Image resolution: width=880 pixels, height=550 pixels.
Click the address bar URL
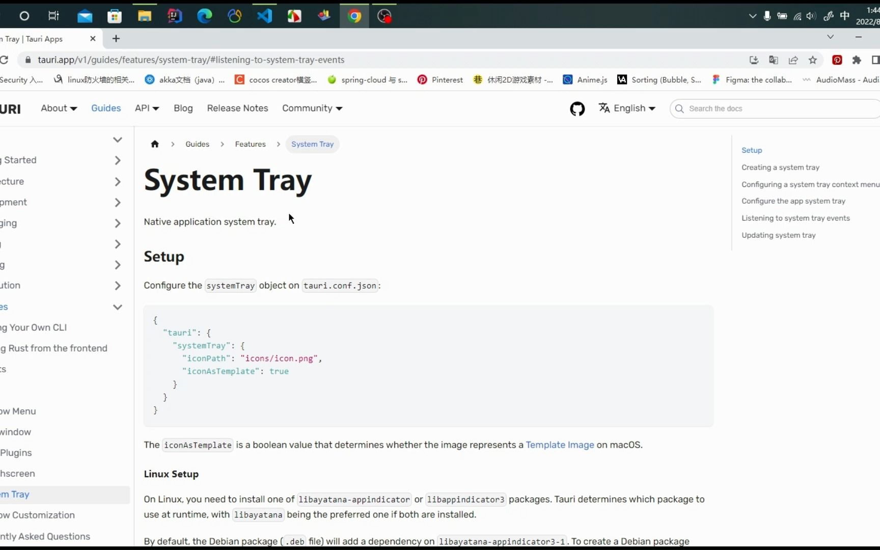[x=191, y=60]
